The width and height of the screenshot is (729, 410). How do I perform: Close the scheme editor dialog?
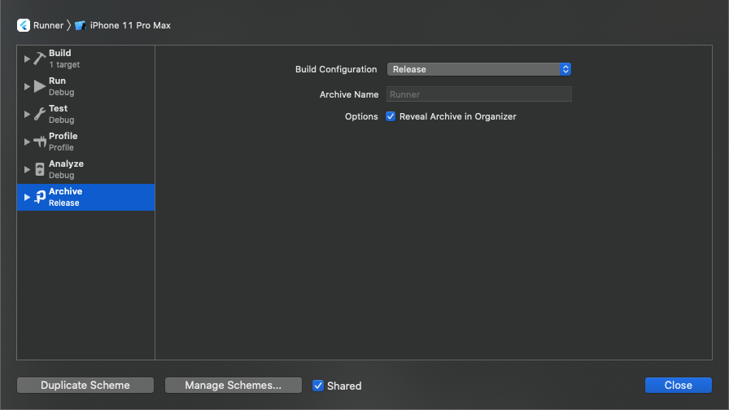pos(678,386)
